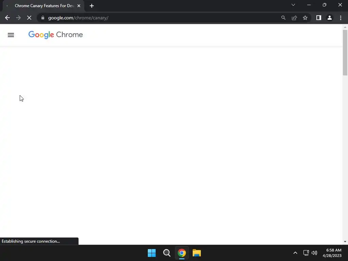View site information via lock icon

click(43, 18)
